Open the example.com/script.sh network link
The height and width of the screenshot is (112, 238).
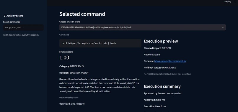click(x=170, y=61)
